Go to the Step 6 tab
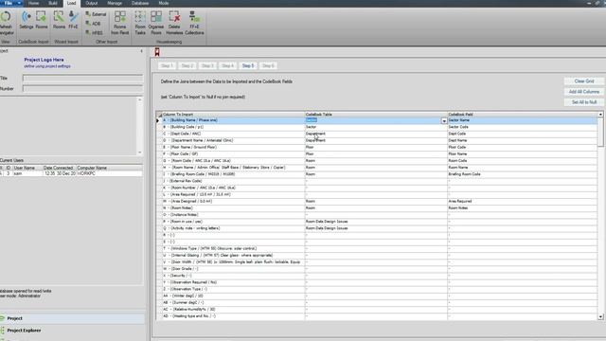The height and width of the screenshot is (341, 606). (268, 65)
